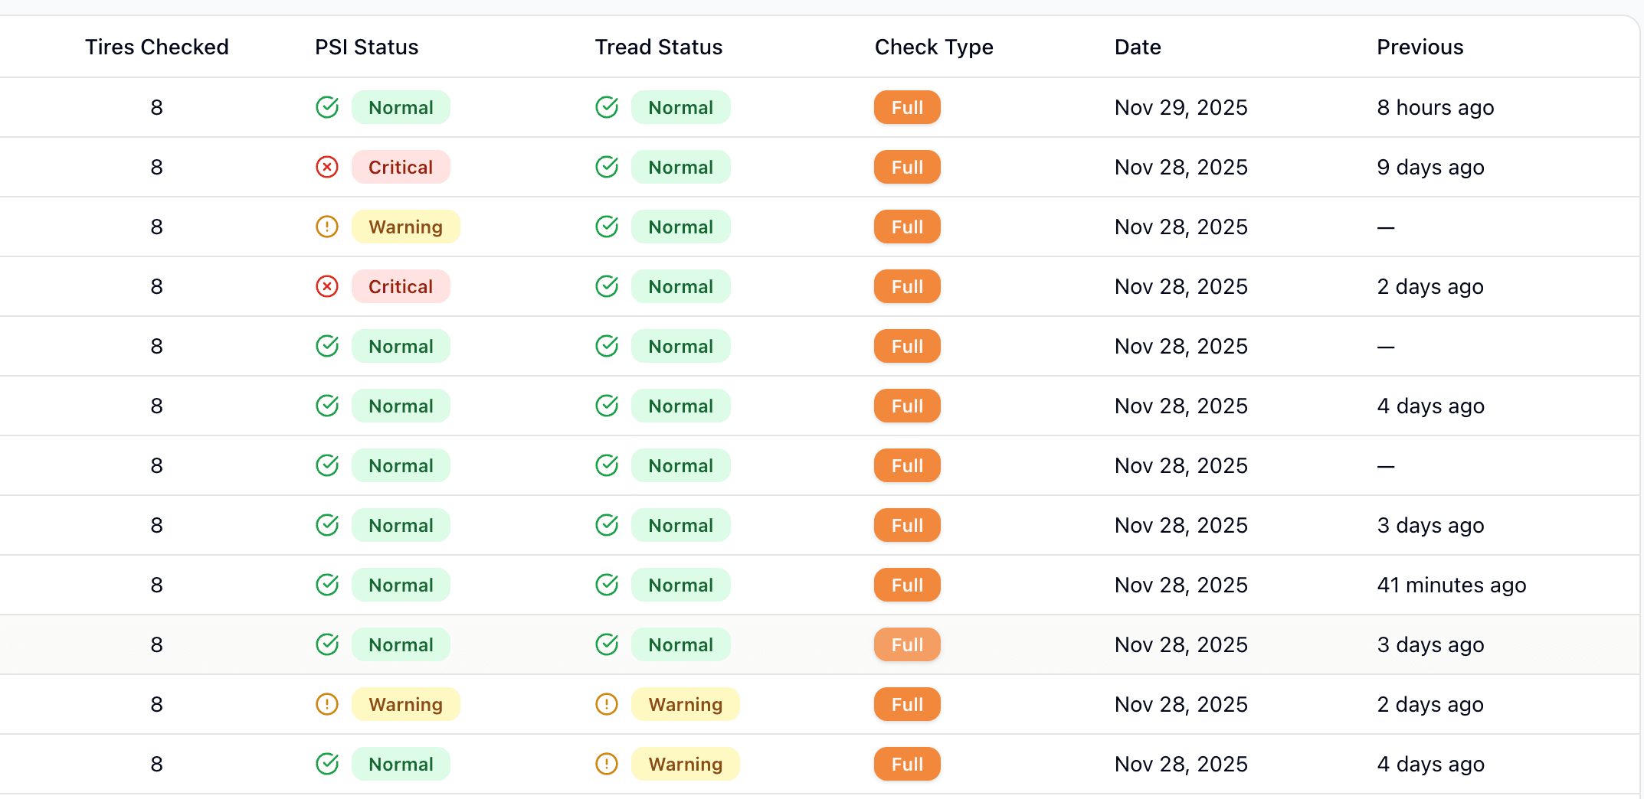Click PSI check icon in 4 days ago Warning-tread row
The height and width of the screenshot is (799, 1644).
[327, 764]
